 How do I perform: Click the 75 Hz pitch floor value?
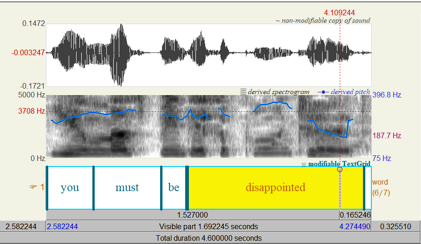tap(382, 158)
